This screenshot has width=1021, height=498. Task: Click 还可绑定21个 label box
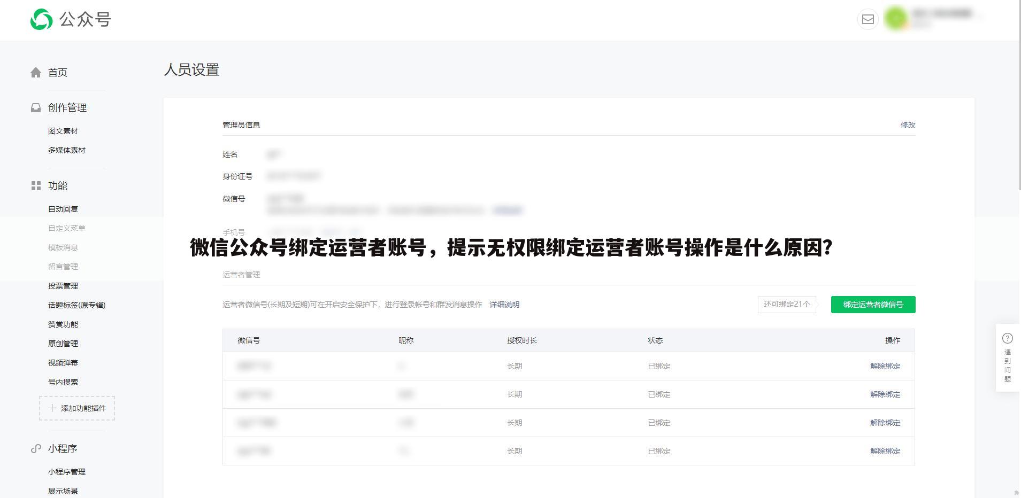click(x=787, y=304)
